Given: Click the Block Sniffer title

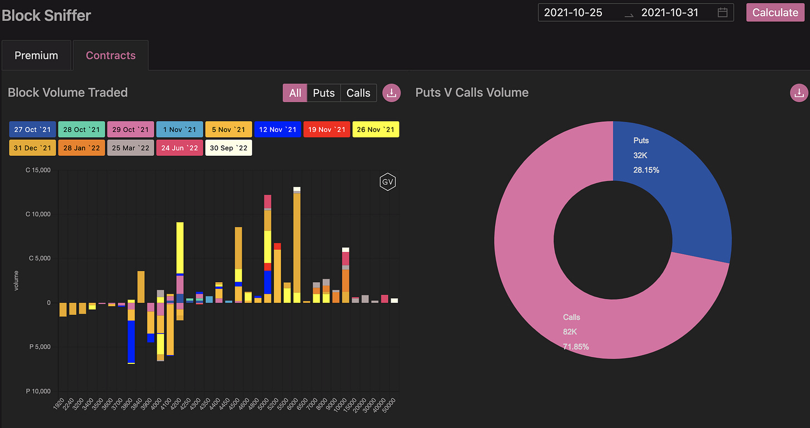Looking at the screenshot, I should [x=47, y=16].
